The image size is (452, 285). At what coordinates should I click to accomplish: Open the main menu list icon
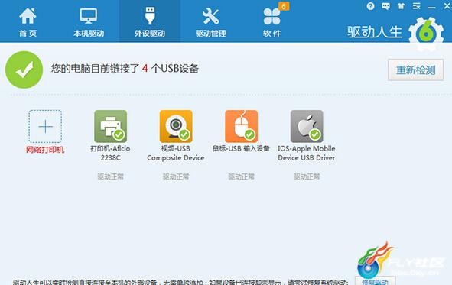(416, 6)
